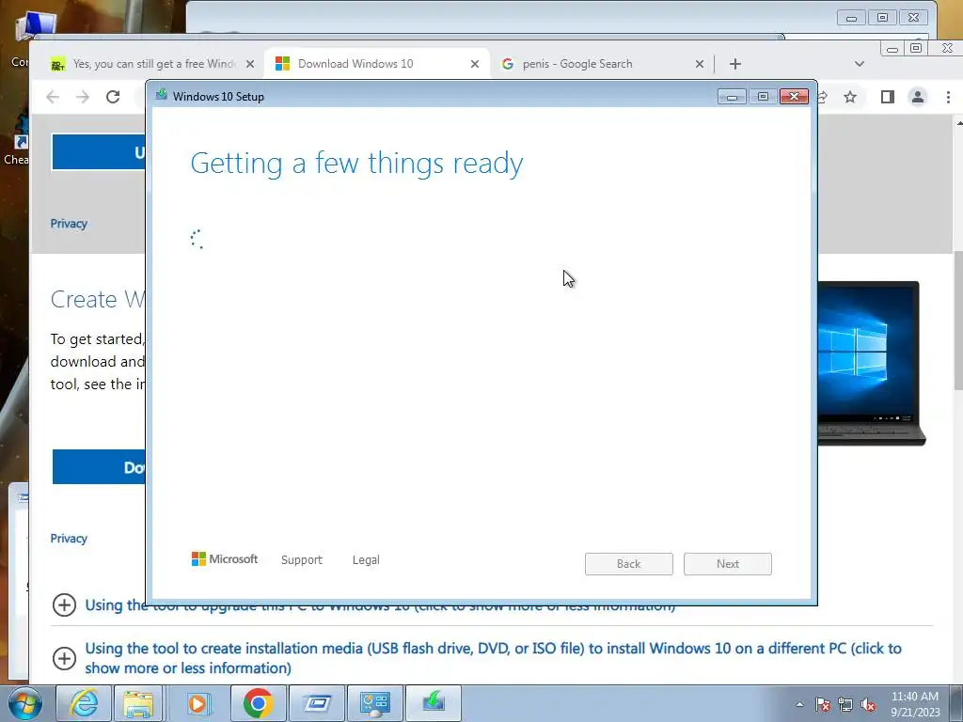Open Chrome three-dot menu

[x=948, y=97]
